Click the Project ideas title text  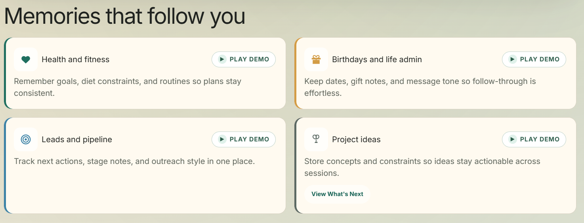[x=356, y=139]
